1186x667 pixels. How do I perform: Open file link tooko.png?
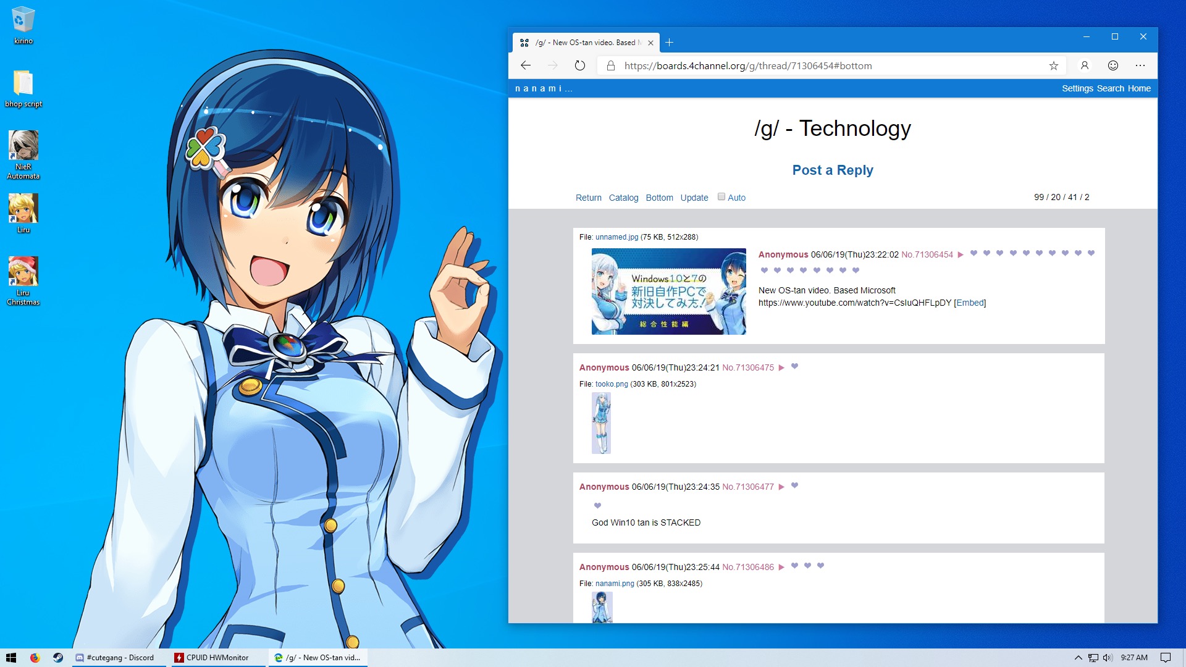[612, 384]
